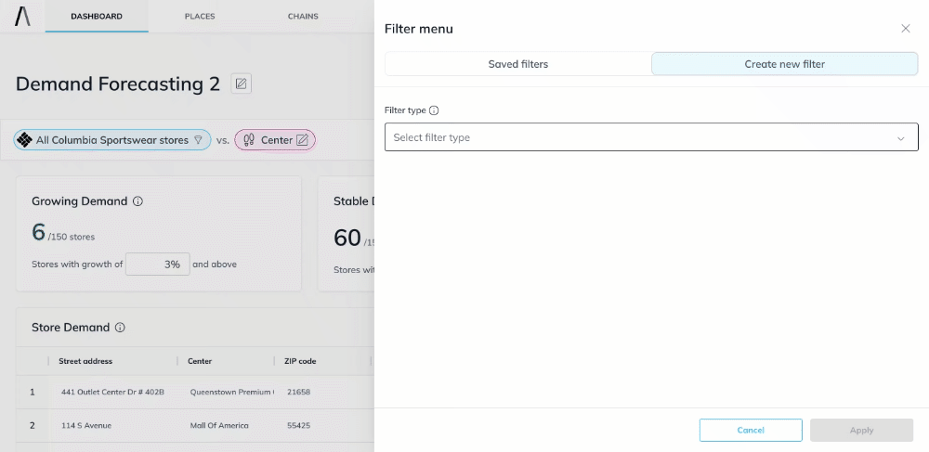Viewport: 929px width, 452px height.
Task: Click the Growing Demand card title
Action: coord(79,201)
